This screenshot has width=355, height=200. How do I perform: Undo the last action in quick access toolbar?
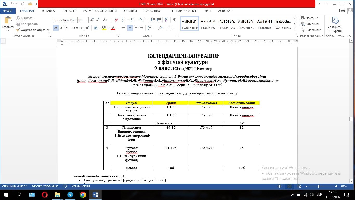click(12, 4)
